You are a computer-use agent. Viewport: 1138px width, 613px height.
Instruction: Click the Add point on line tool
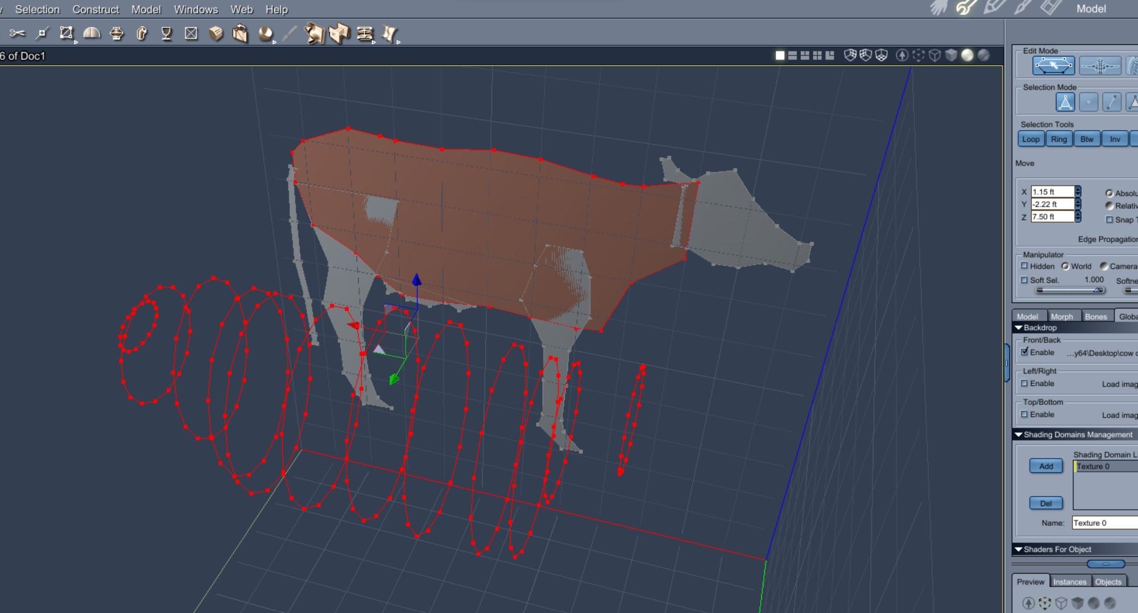tap(42, 34)
